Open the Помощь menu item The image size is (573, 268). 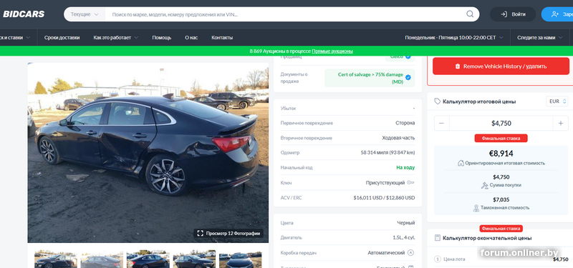coord(162,38)
